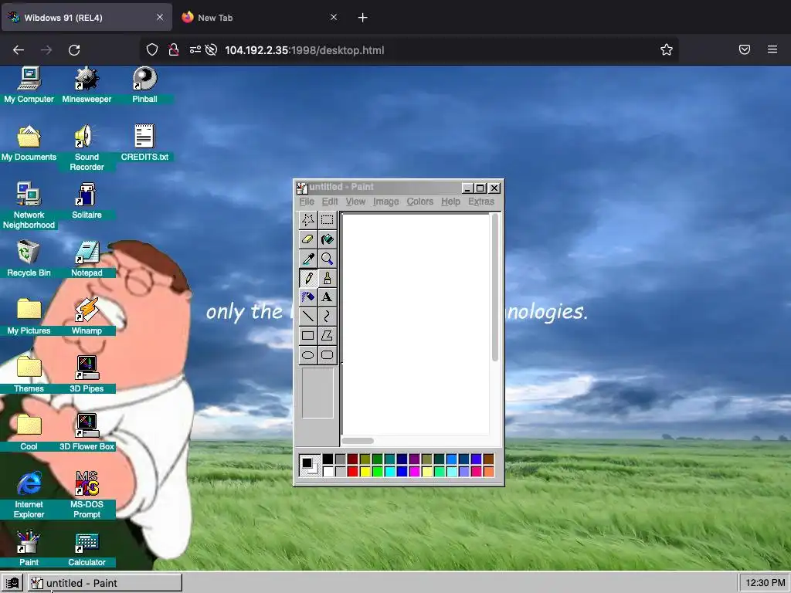Choose the Curve tool in Paint
Screen dimensions: 791x593
coord(327,316)
